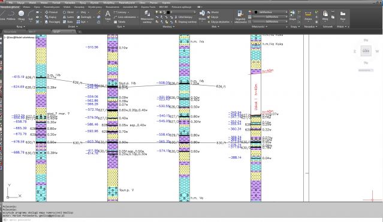Activate the Lustro mirror tool

68,17
